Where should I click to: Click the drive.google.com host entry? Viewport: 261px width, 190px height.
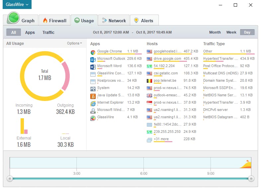pyautogui.click(x=173, y=58)
